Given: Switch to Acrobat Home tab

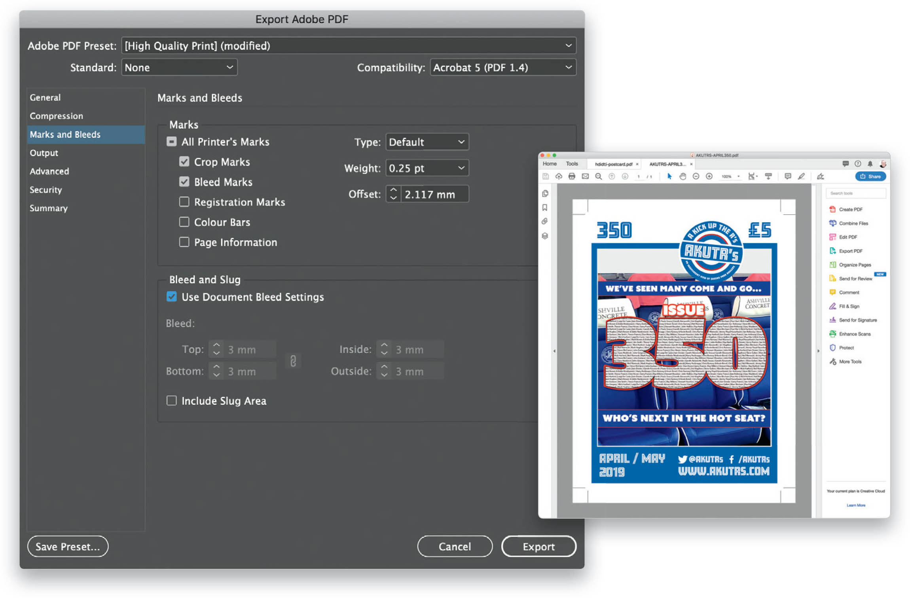Looking at the screenshot, I should click(550, 164).
